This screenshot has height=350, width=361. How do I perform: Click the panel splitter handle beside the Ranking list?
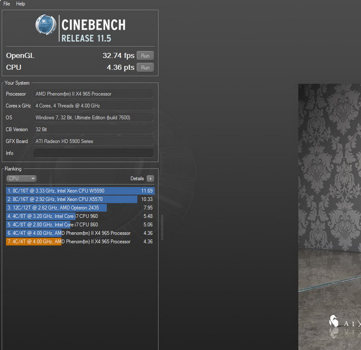coord(162,227)
